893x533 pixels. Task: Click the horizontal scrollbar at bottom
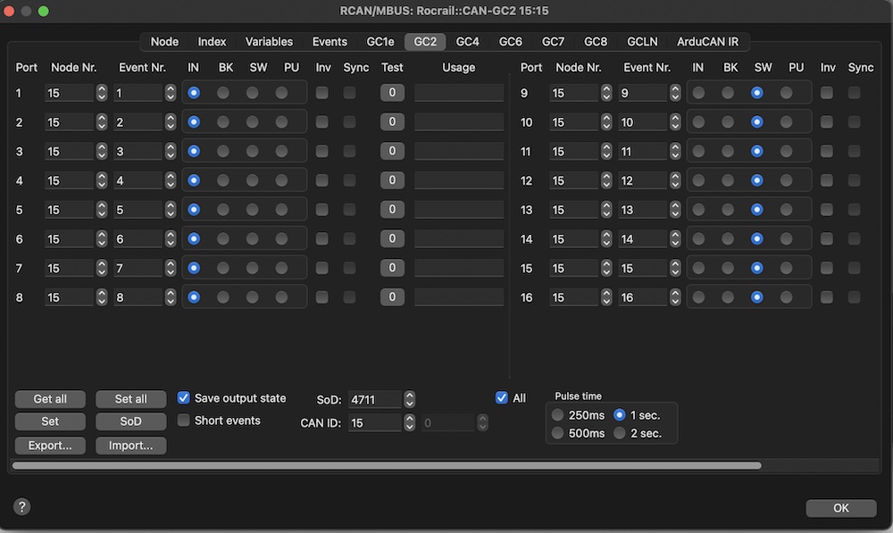386,465
